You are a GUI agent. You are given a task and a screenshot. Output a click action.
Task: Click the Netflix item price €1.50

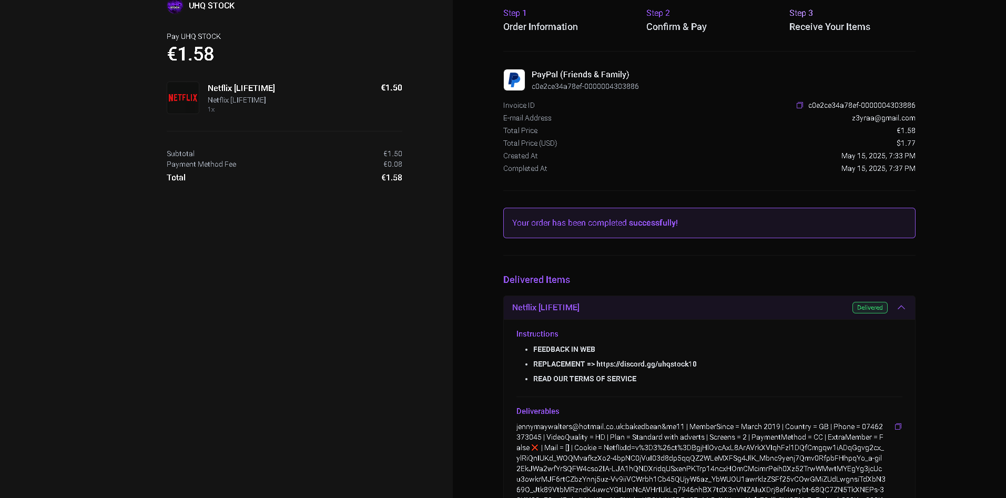coord(391,88)
